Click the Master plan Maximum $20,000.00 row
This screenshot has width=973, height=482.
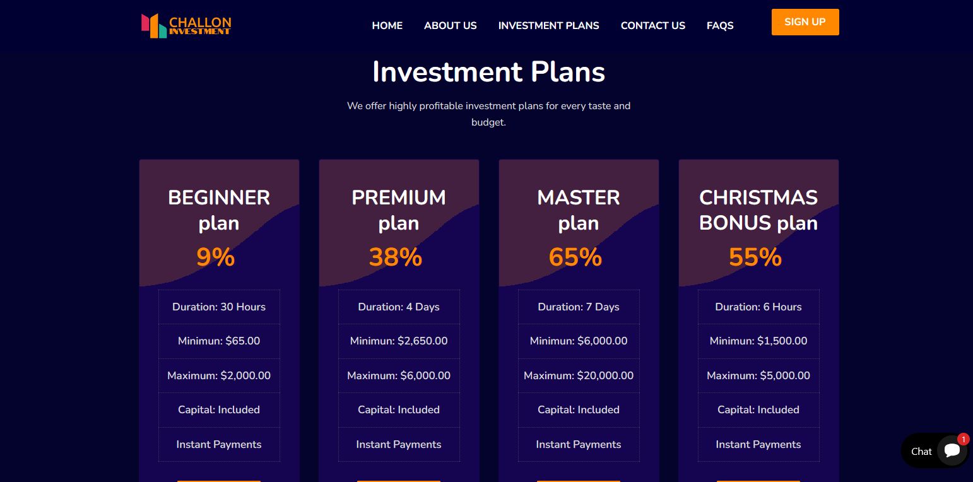pyautogui.click(x=579, y=376)
